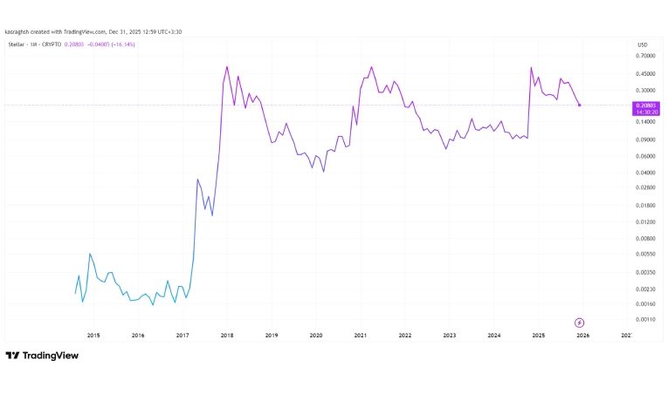668x394 pixels.
Task: Click the 2021 label on time axis
Action: click(361, 335)
